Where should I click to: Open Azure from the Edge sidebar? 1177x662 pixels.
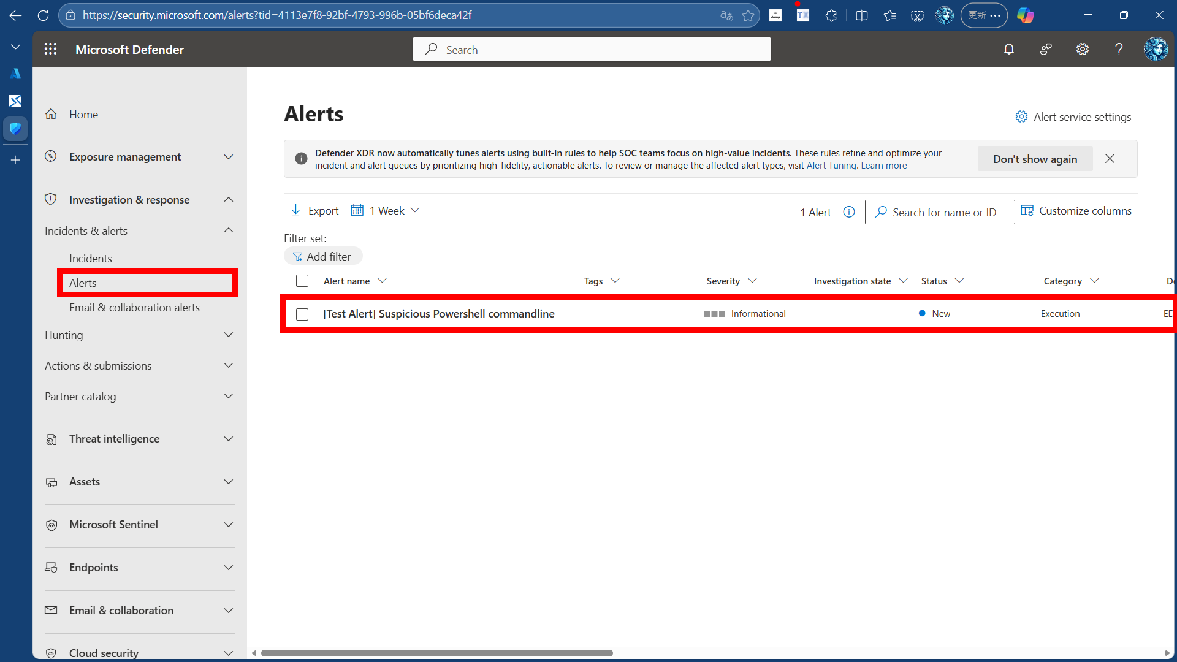click(15, 74)
